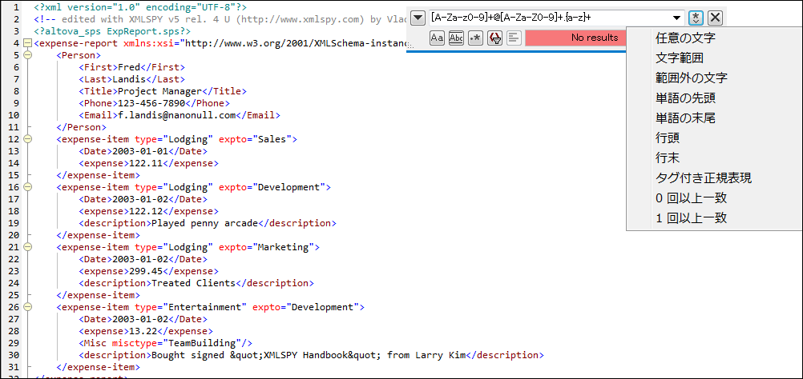Click the expense value 122.11
This screenshot has width=803, height=379.
(145, 163)
